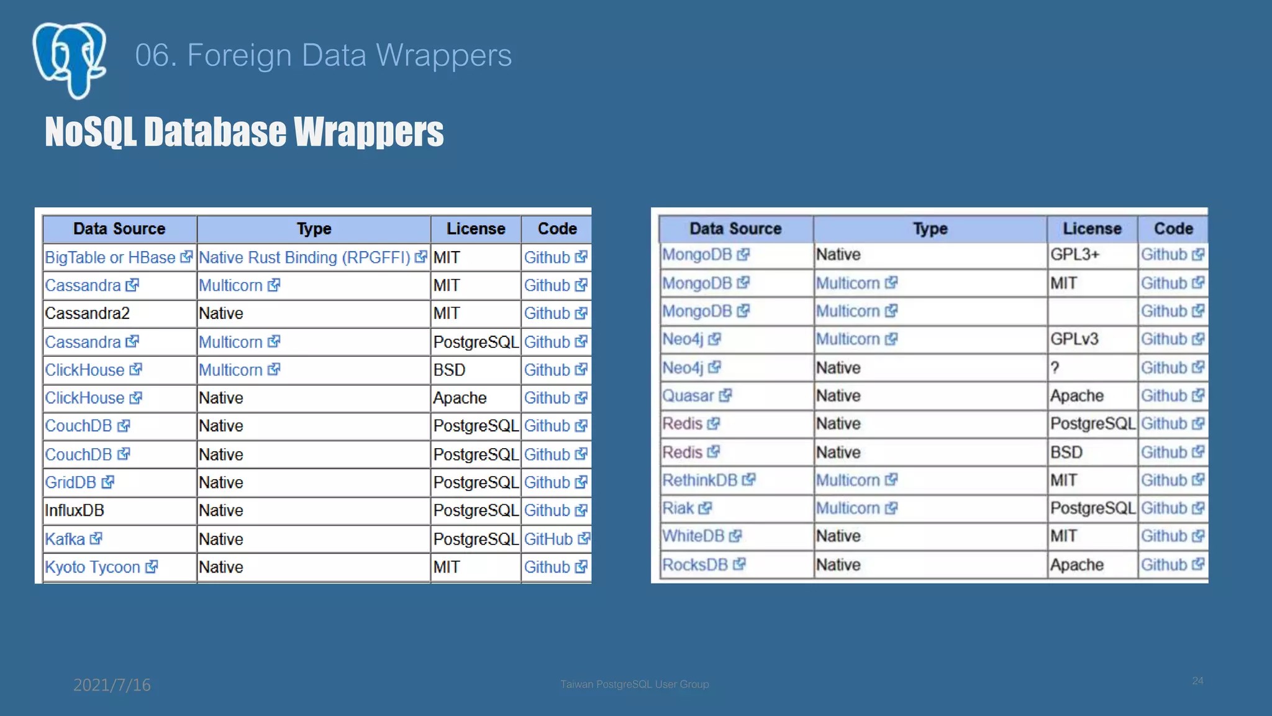Click external-link icon beside BSD Redis
This screenshot has height=716, width=1272.
pyautogui.click(x=714, y=452)
